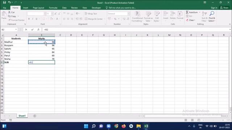Open Customize Quick Access Toolbar dropdown
The height and width of the screenshot is (130, 232).
(x=21, y=3)
